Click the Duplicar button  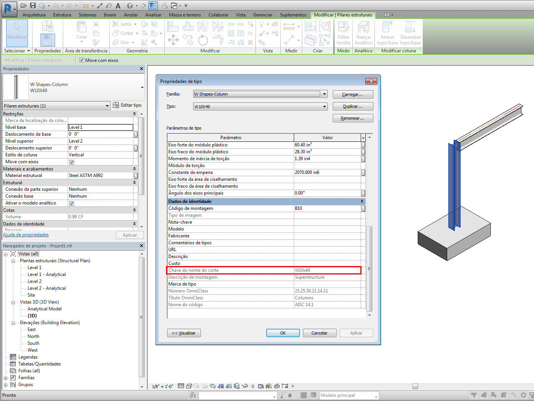(x=352, y=107)
